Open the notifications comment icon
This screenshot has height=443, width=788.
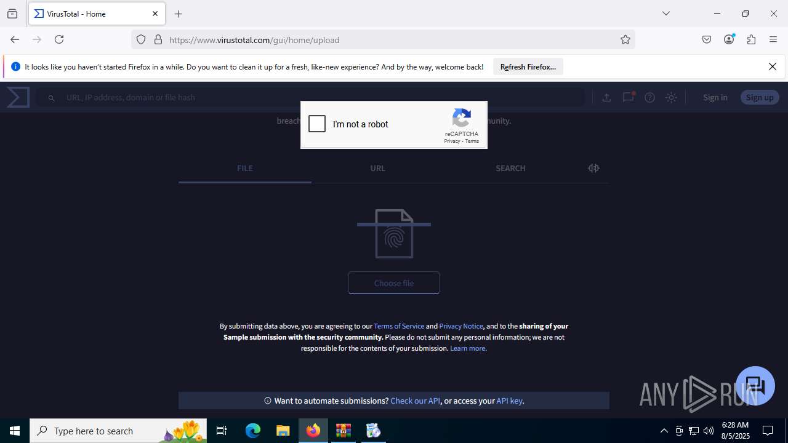tap(628, 97)
